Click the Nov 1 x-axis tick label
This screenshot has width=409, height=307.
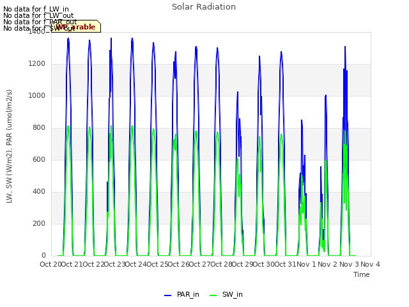click(x=307, y=264)
